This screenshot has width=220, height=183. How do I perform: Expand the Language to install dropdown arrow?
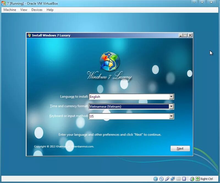(x=171, y=97)
